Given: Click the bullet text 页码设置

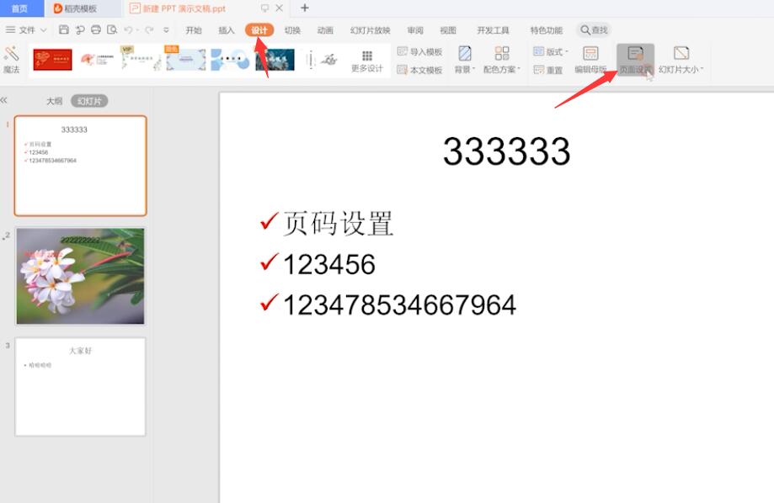Looking at the screenshot, I should pyautogui.click(x=338, y=224).
